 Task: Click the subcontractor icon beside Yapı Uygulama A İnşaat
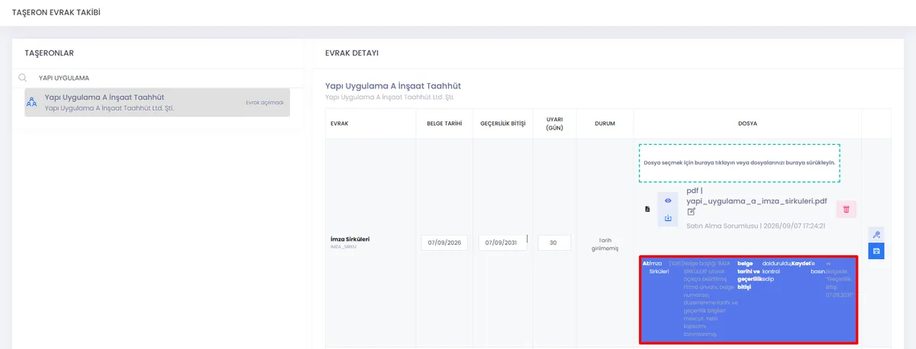point(32,102)
